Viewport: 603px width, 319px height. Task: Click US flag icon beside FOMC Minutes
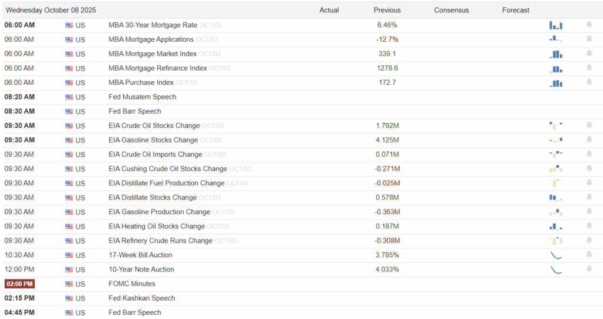pos(69,284)
